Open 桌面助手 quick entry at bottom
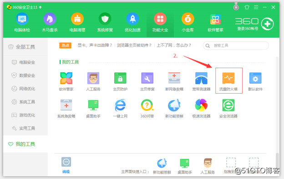 (x=185, y=166)
